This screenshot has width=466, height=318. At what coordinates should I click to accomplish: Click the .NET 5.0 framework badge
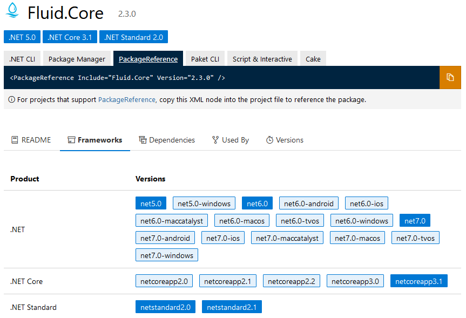22,37
